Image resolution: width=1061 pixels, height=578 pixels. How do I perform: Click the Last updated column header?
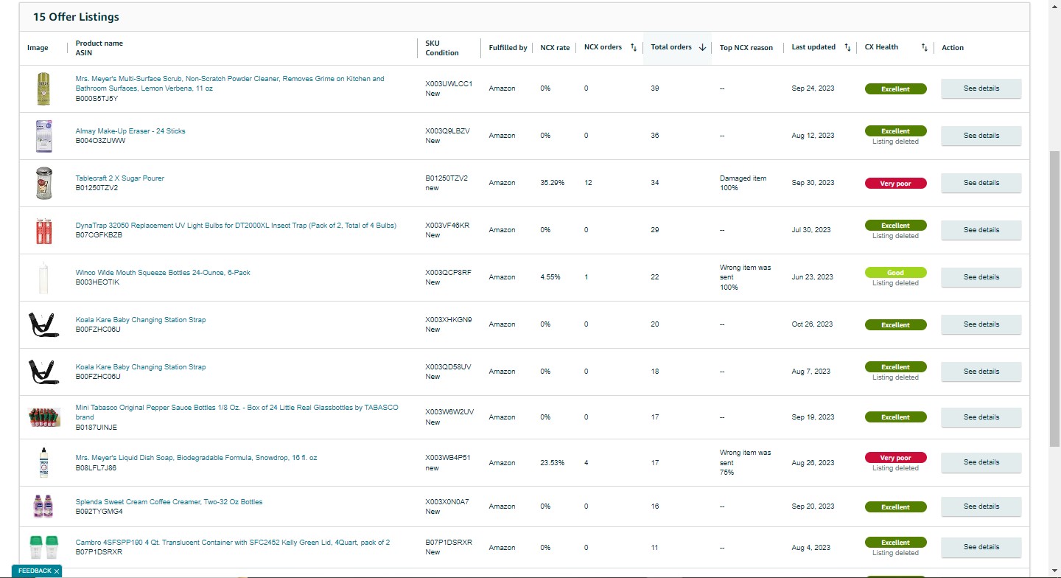pos(813,47)
